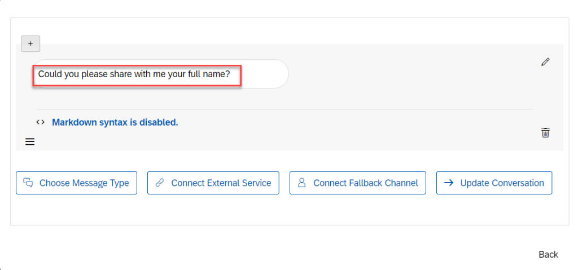Click the code brackets icon beside Markdown
This screenshot has width=578, height=270.
point(40,122)
